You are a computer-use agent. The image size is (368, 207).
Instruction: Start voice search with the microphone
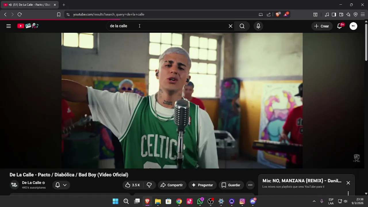pos(258,26)
